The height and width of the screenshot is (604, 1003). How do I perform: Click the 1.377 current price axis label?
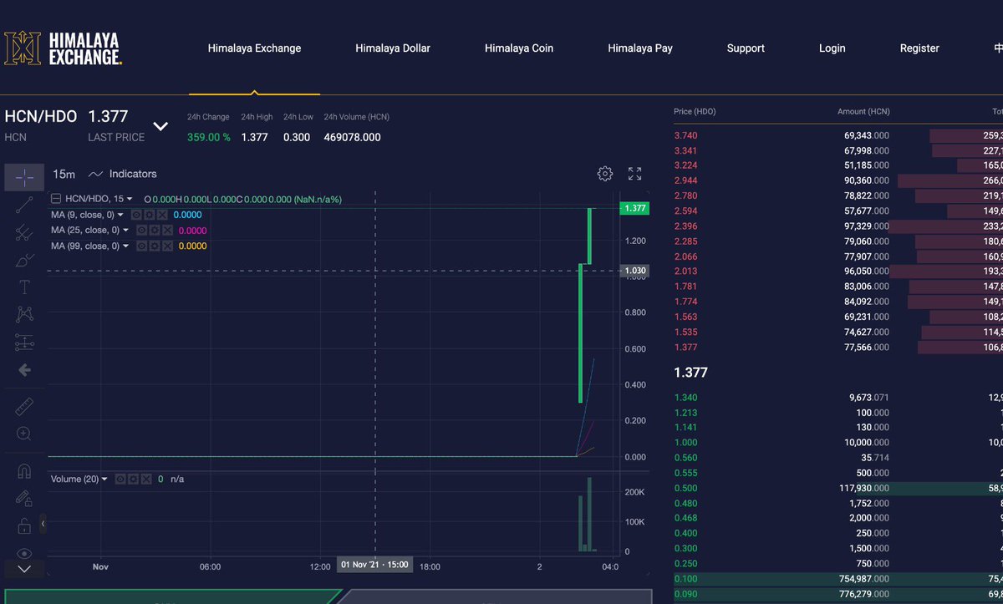coord(634,208)
